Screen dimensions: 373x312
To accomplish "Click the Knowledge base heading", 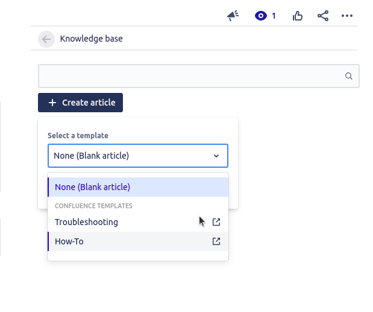I will click(x=92, y=39).
